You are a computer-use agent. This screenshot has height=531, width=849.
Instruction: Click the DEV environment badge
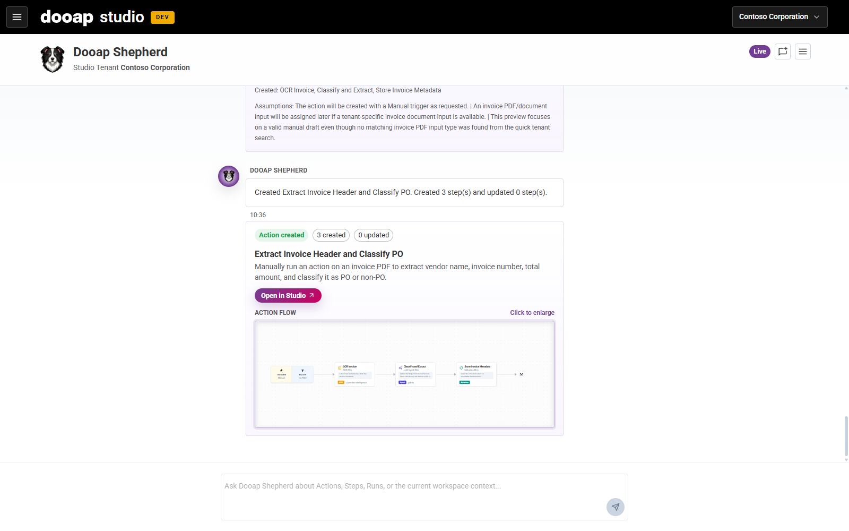tap(162, 18)
